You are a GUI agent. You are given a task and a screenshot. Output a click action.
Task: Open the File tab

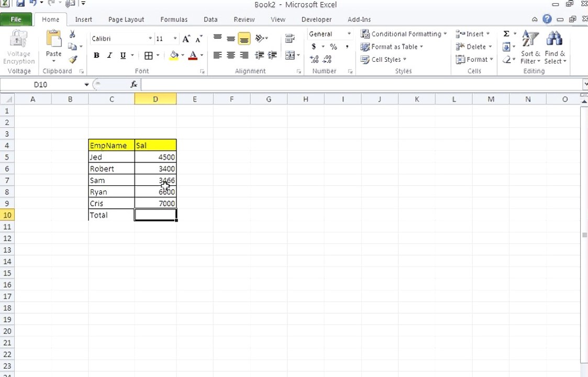(16, 19)
